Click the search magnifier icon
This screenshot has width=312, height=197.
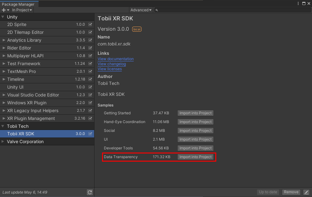(x=157, y=10)
